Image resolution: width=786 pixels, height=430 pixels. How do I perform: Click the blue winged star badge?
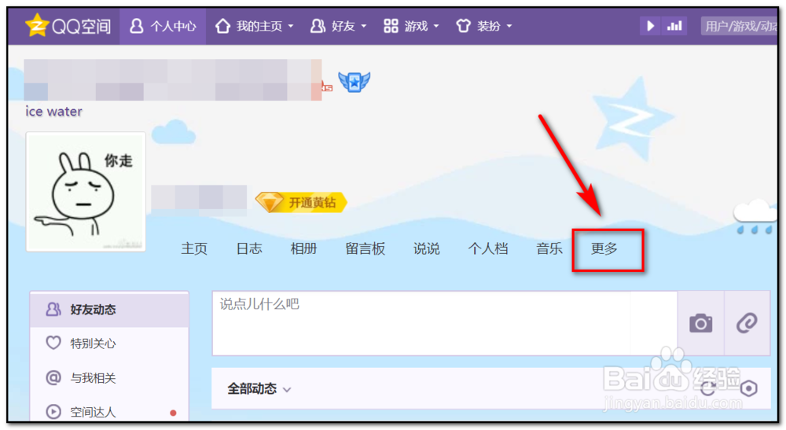pos(354,81)
